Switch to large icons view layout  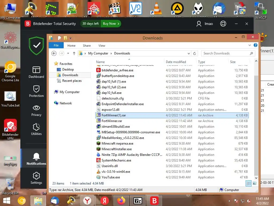pos(254,183)
